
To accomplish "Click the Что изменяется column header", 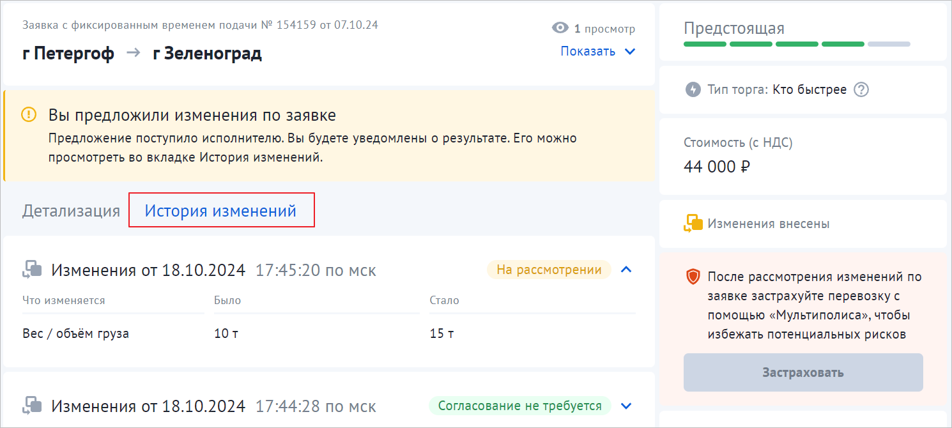I will coord(64,300).
